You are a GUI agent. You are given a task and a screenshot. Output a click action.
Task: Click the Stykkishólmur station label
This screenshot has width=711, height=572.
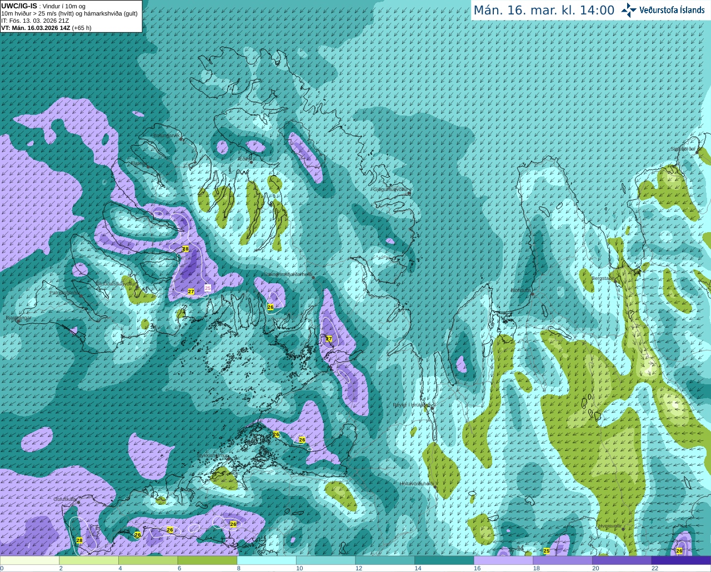[x=212, y=455]
